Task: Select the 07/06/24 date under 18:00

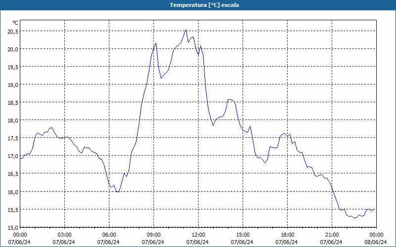Action: (x=287, y=242)
